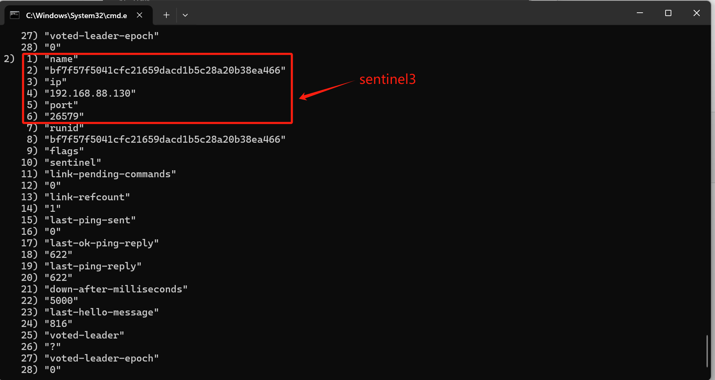This screenshot has height=380, width=715.
Task: Click the "runid" output line
Action: pos(64,128)
